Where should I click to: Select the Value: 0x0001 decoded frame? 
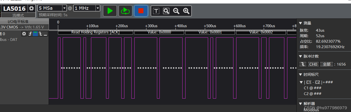coord(210,32)
